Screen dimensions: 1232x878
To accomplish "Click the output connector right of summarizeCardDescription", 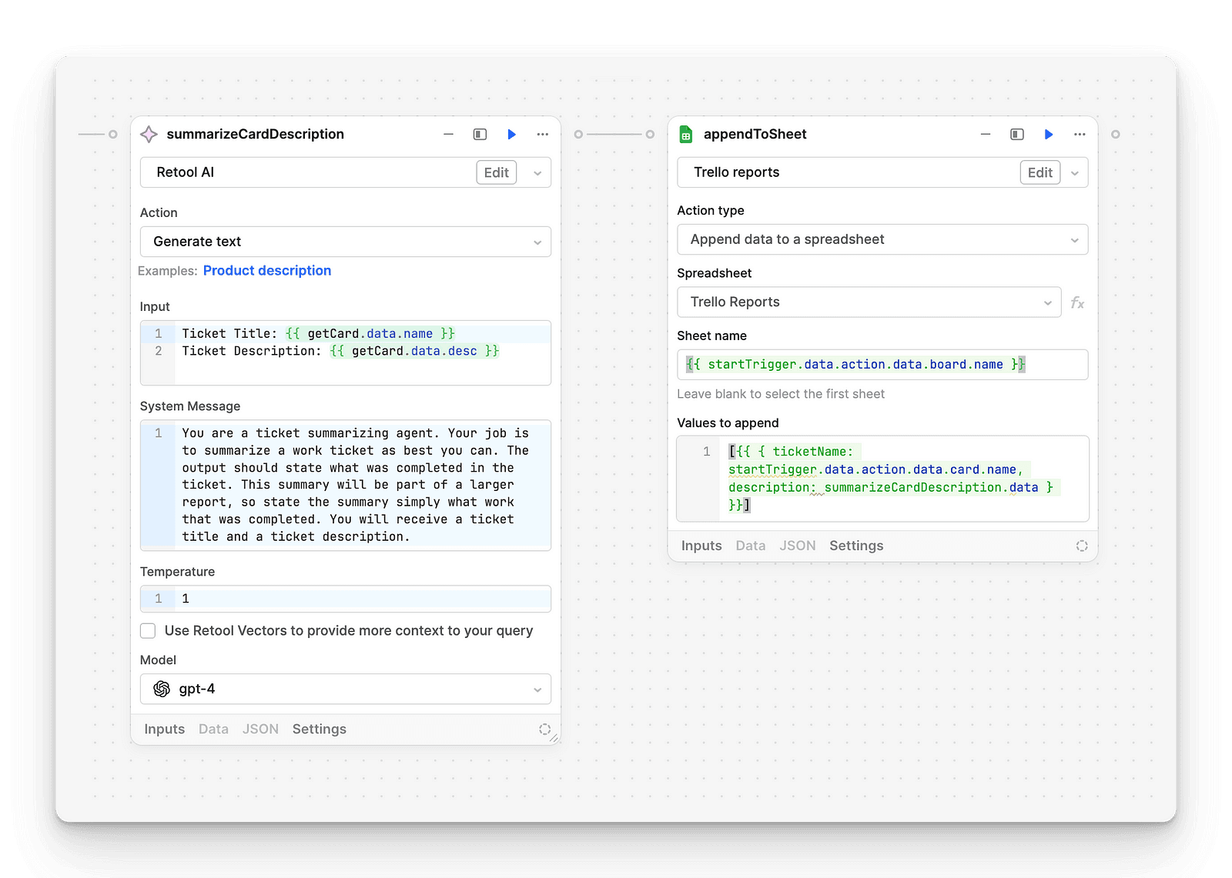I will pos(578,135).
